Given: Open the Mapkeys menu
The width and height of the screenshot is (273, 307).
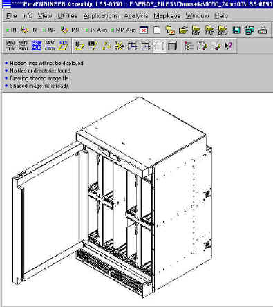Looking at the screenshot, I should pos(167,16).
